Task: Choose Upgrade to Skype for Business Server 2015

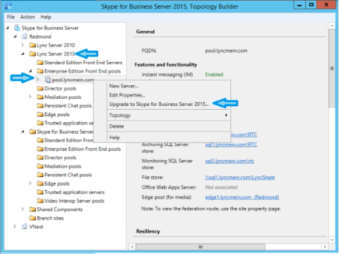Action: (159, 104)
